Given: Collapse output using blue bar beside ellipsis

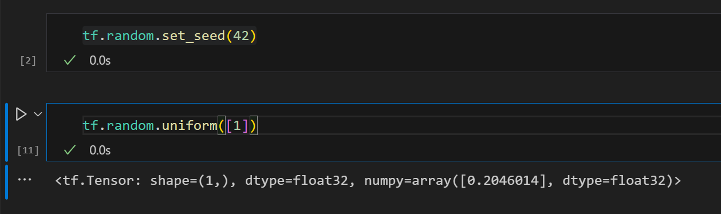Looking at the screenshot, I should click(x=7, y=182).
